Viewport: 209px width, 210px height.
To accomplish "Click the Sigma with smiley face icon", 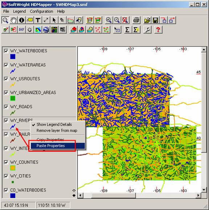I will (136, 30).
